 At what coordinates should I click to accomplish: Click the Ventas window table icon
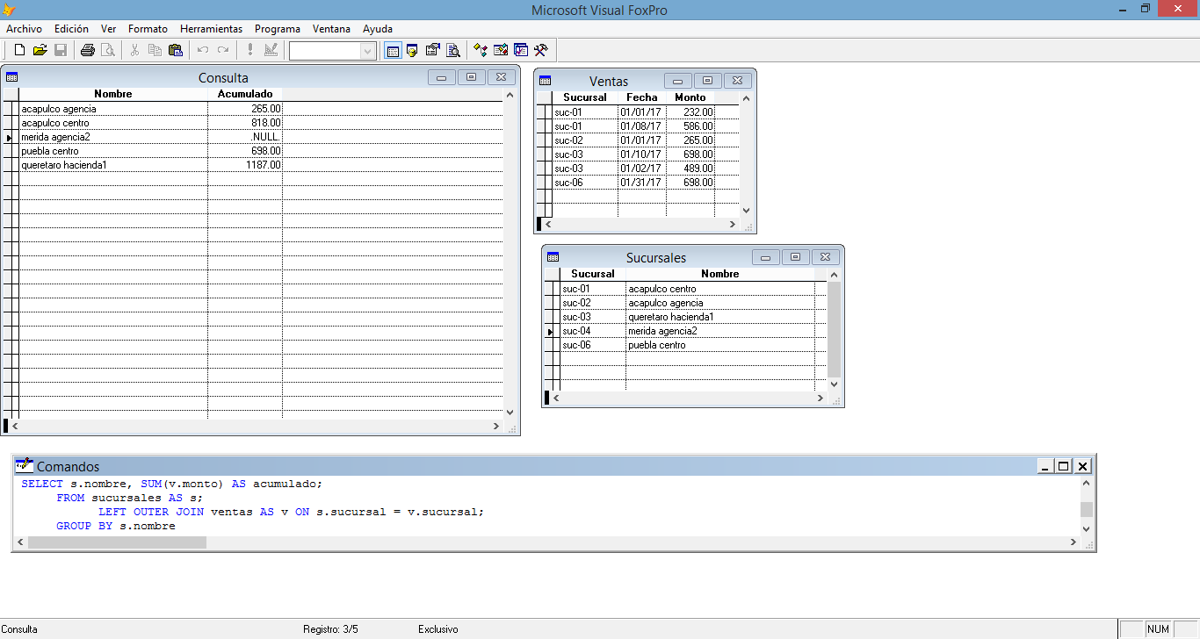[545, 81]
